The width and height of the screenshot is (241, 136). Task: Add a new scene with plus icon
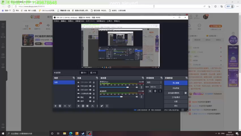(55, 106)
